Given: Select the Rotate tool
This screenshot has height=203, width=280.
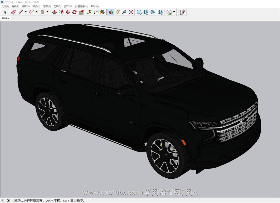Looking at the screenshot, I should (x=74, y=12).
